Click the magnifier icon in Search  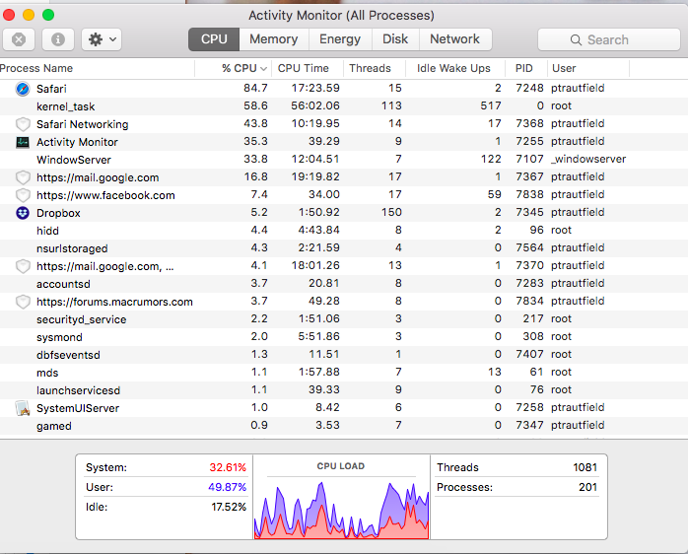(x=576, y=40)
